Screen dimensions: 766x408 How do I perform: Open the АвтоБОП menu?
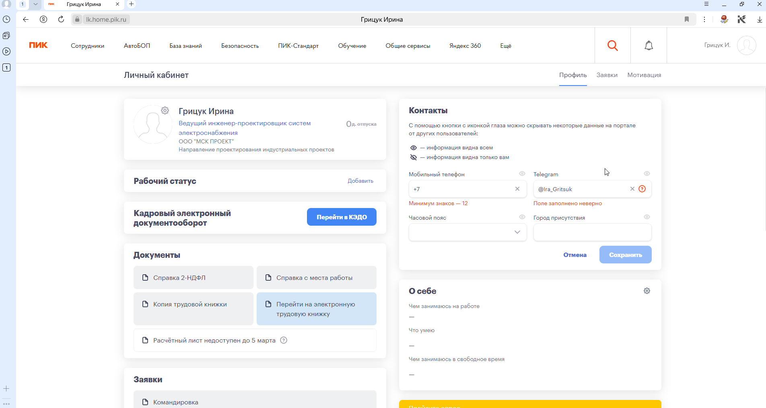137,46
